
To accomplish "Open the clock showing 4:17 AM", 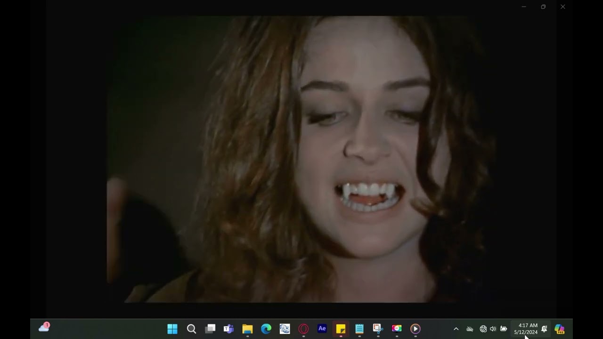I will point(526,329).
